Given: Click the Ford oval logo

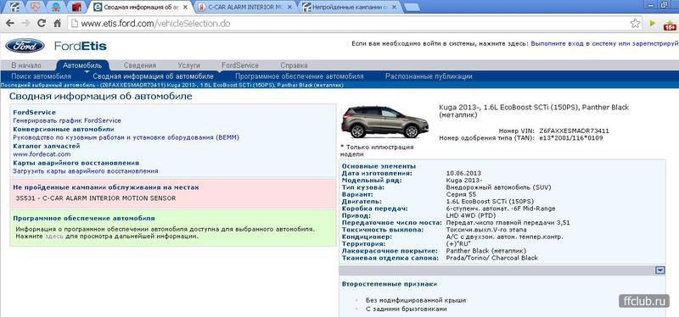Looking at the screenshot, I should point(25,46).
